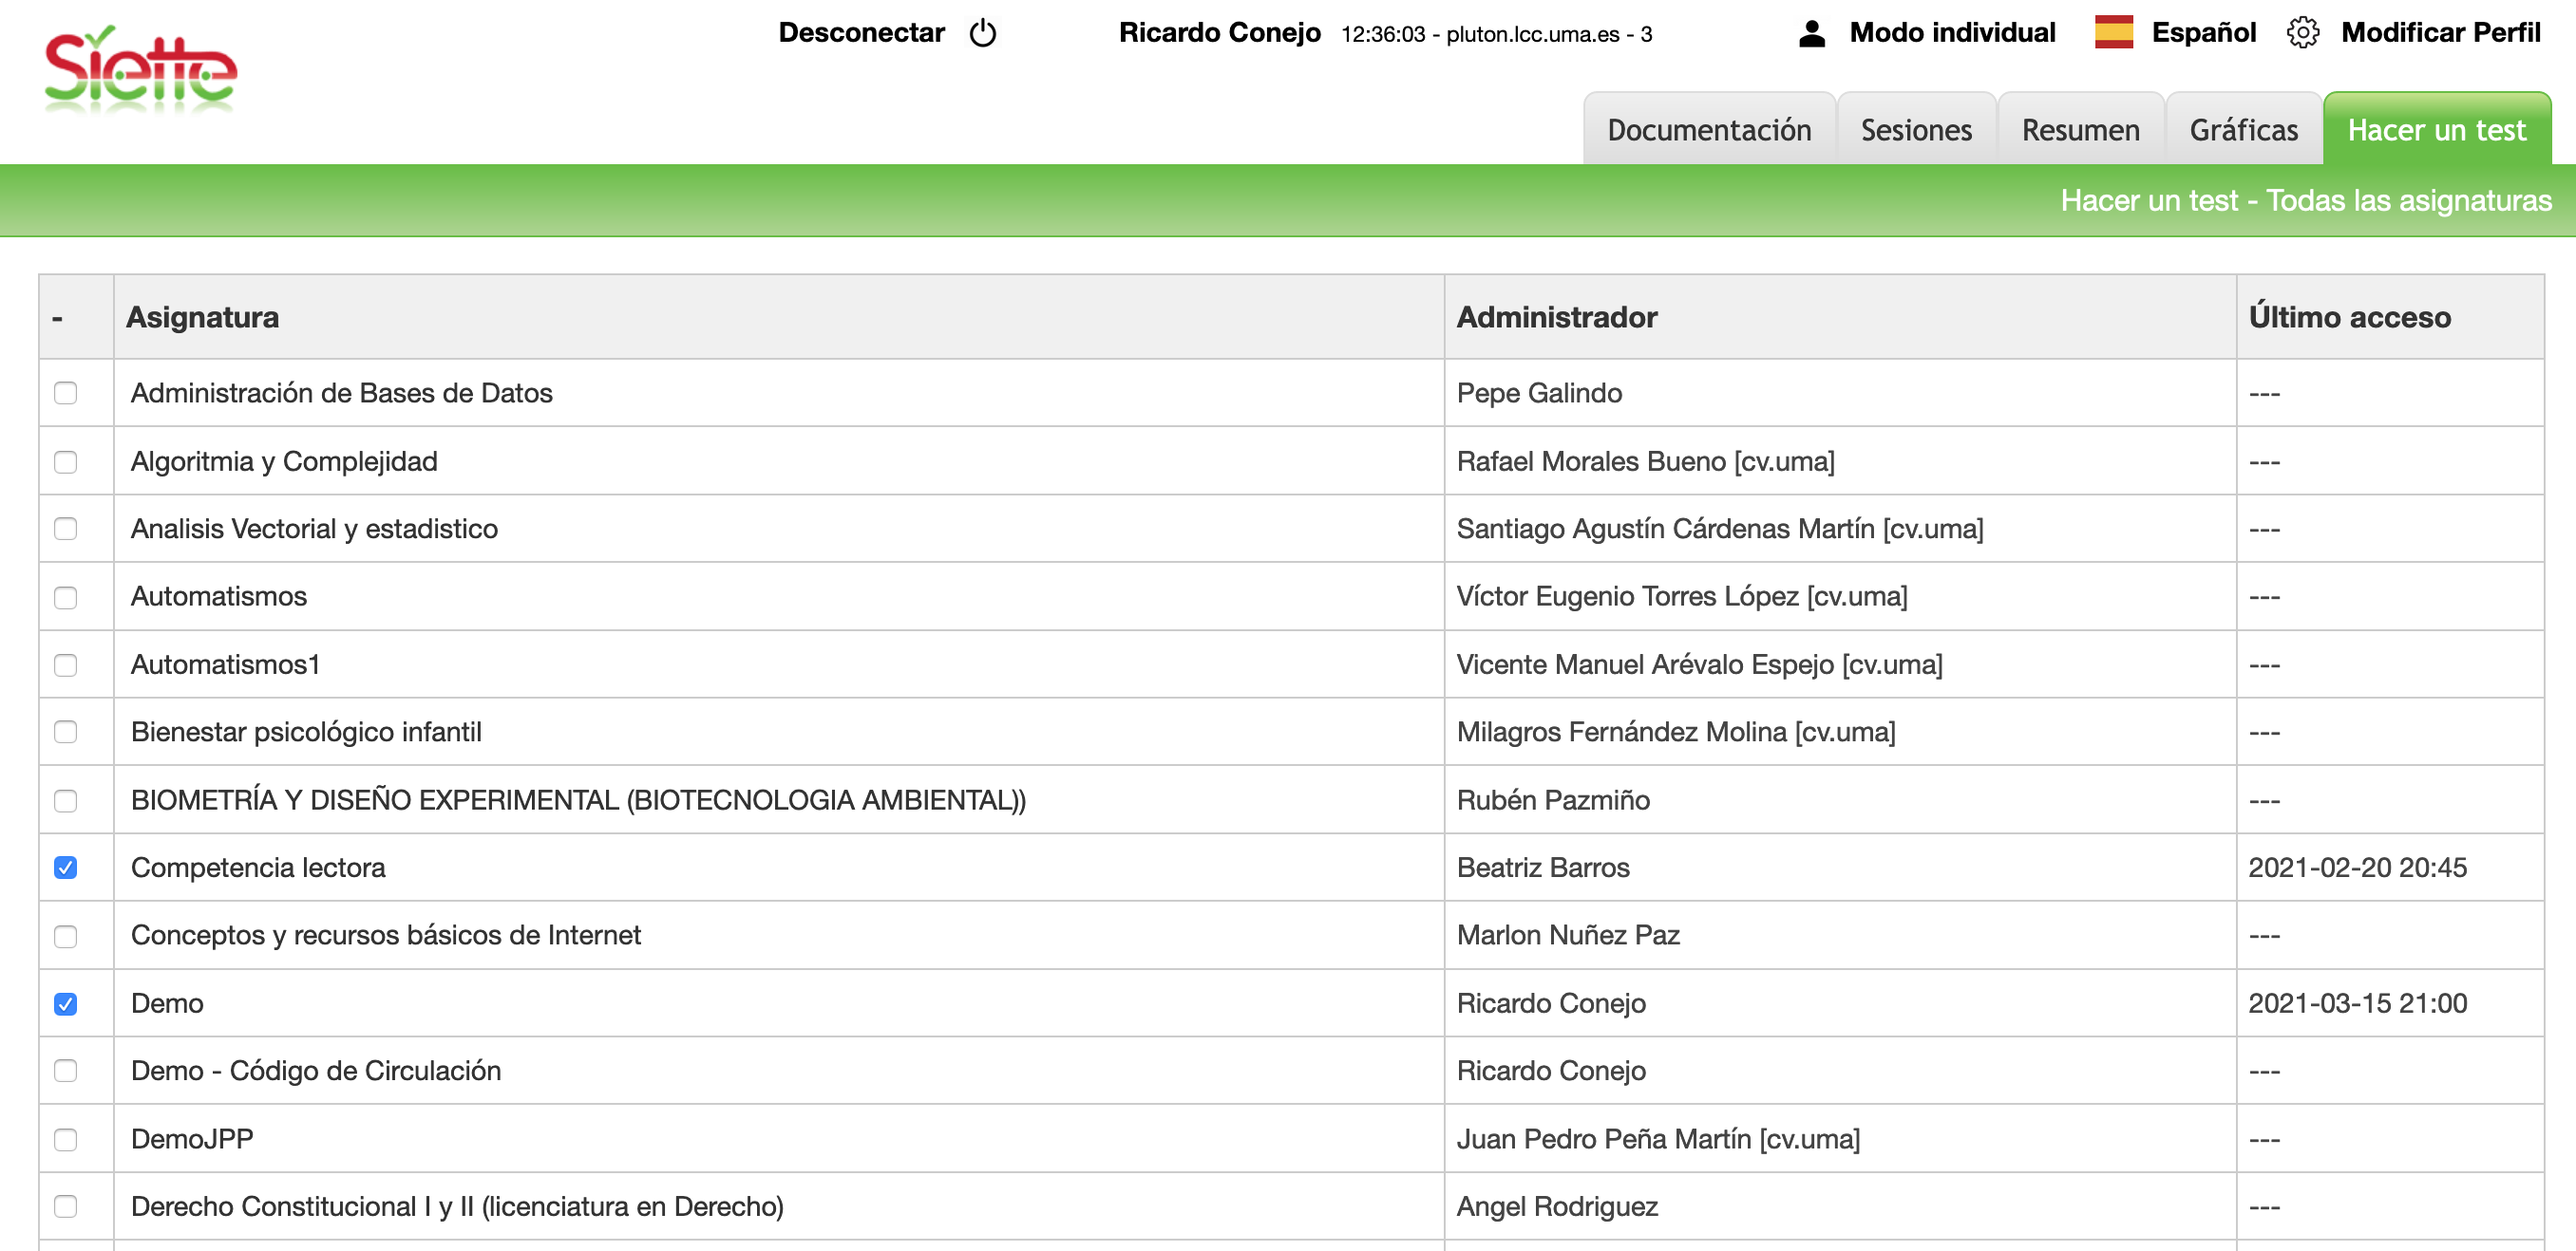The width and height of the screenshot is (2576, 1251).
Task: Open the Documentación tab
Action: (x=1708, y=130)
